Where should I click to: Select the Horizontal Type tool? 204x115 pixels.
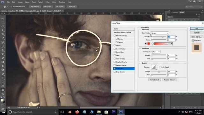tap(3, 78)
